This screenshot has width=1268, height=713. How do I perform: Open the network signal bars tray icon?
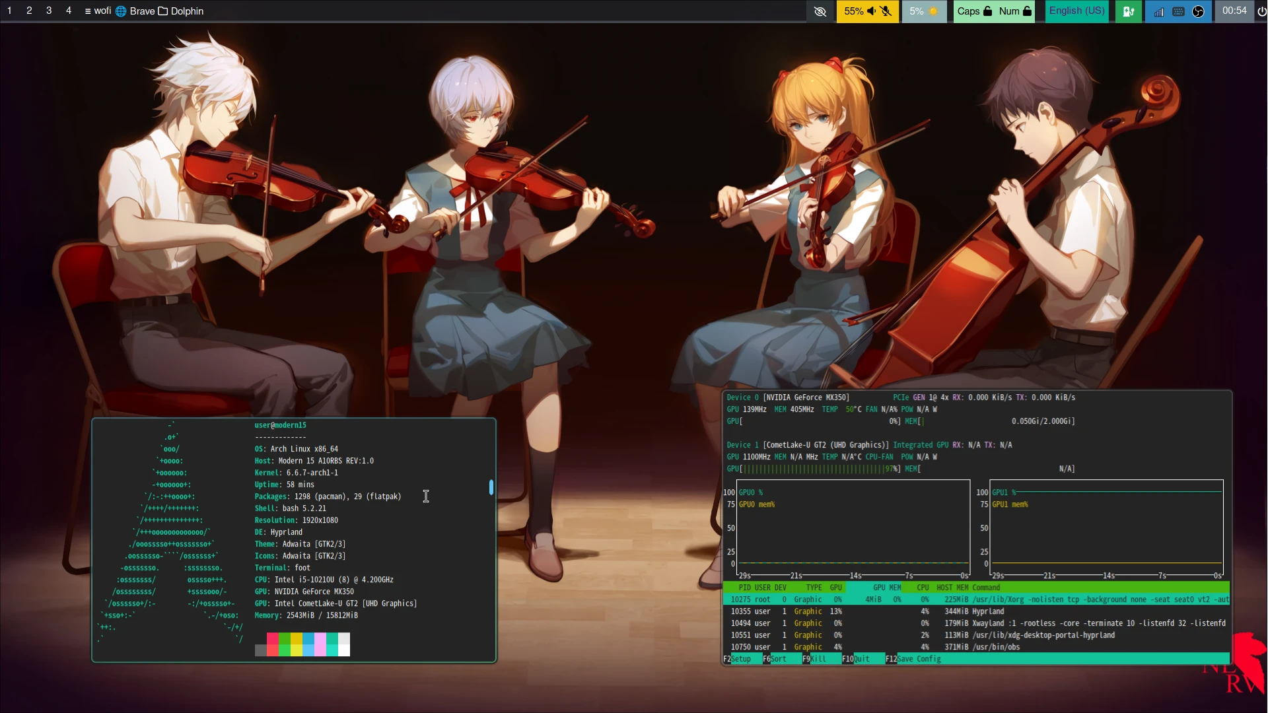[x=1159, y=11]
